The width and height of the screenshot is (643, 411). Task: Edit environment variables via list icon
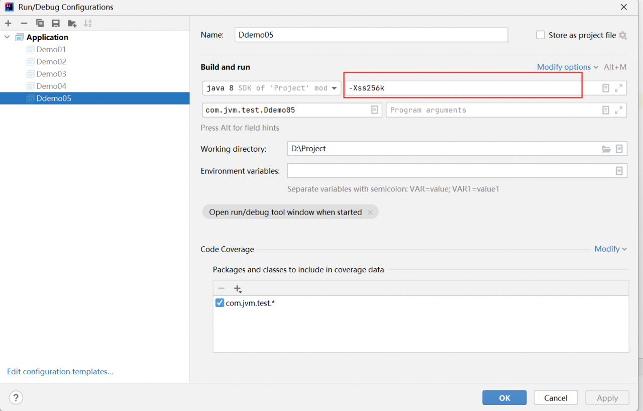tap(619, 171)
